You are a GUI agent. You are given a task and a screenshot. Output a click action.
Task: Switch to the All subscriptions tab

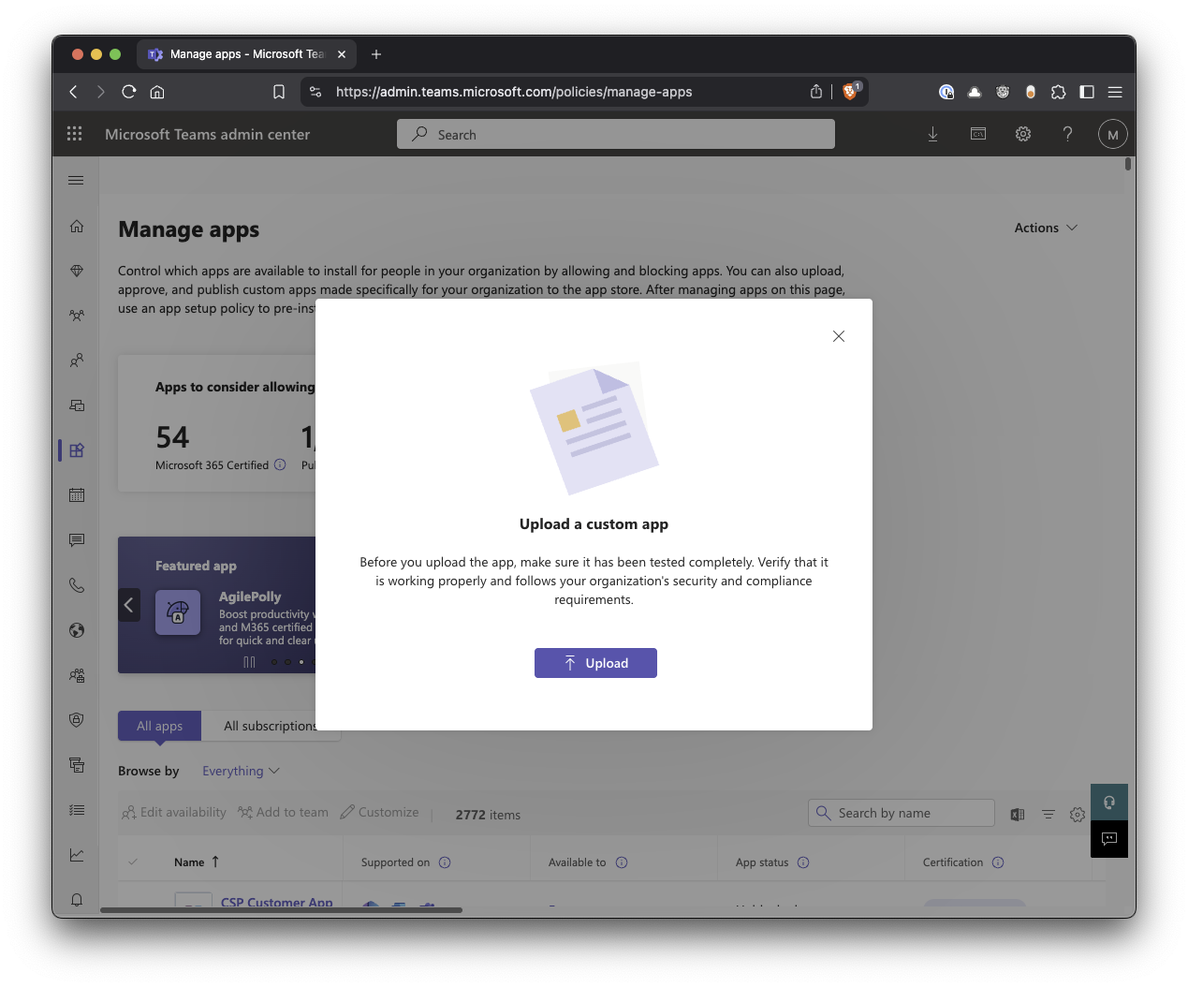(270, 726)
